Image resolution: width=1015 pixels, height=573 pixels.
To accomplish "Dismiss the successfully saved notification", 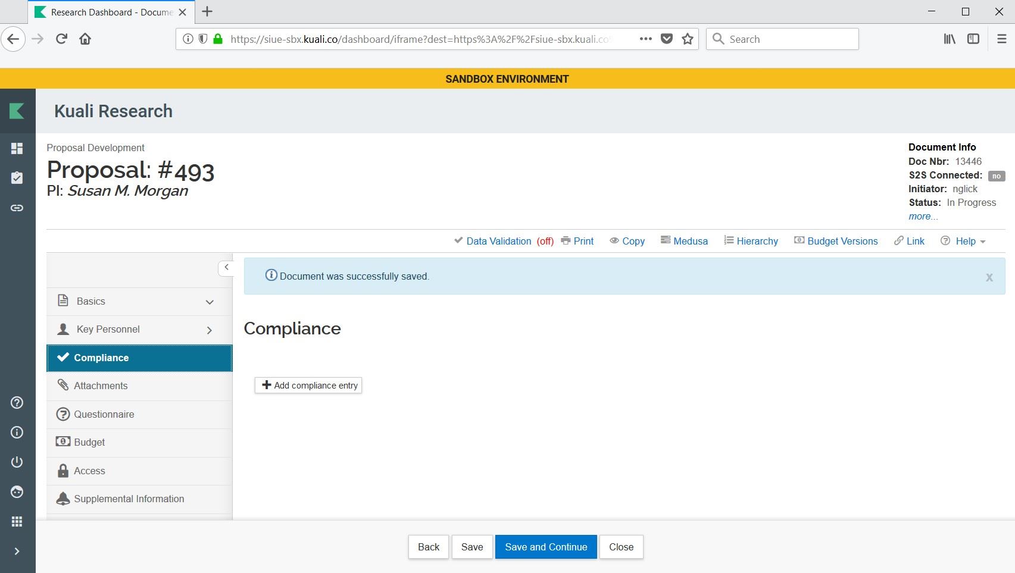I will tap(989, 277).
